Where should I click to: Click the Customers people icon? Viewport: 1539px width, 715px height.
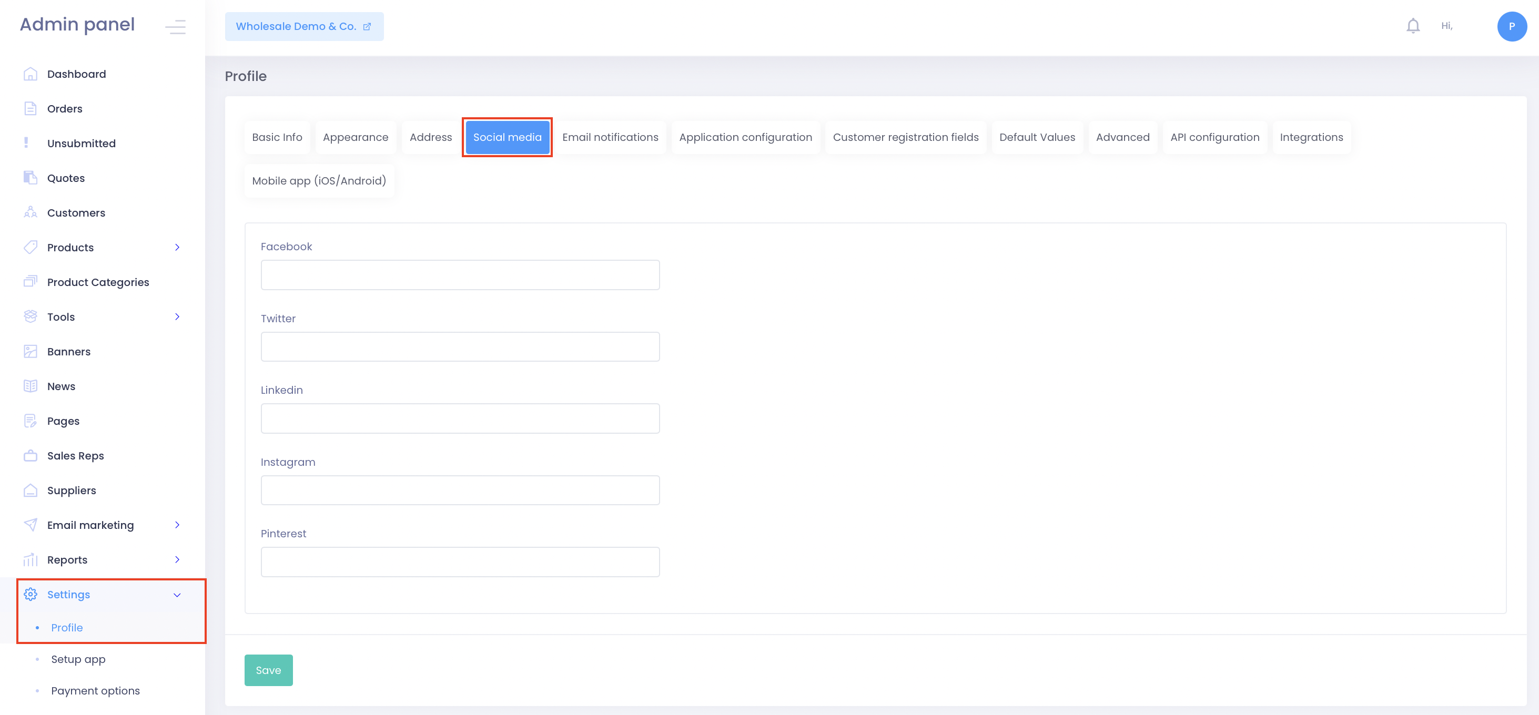(31, 212)
